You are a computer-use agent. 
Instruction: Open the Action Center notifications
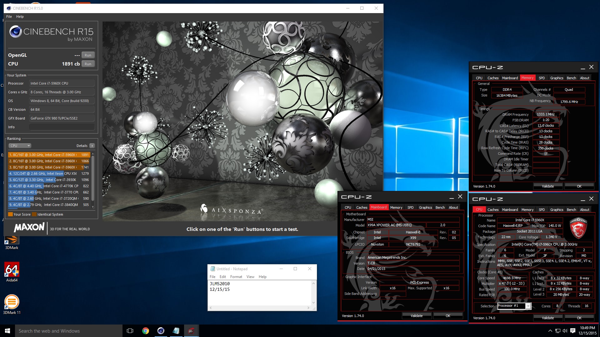(573, 331)
